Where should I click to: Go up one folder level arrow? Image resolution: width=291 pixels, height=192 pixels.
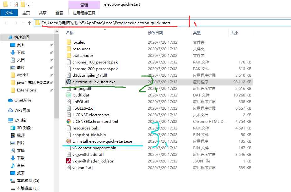(29, 23)
